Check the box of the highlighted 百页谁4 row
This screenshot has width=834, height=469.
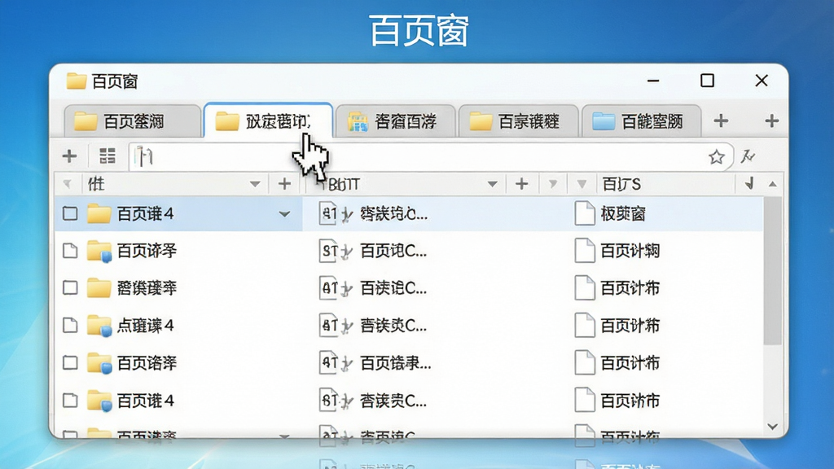[70, 214]
